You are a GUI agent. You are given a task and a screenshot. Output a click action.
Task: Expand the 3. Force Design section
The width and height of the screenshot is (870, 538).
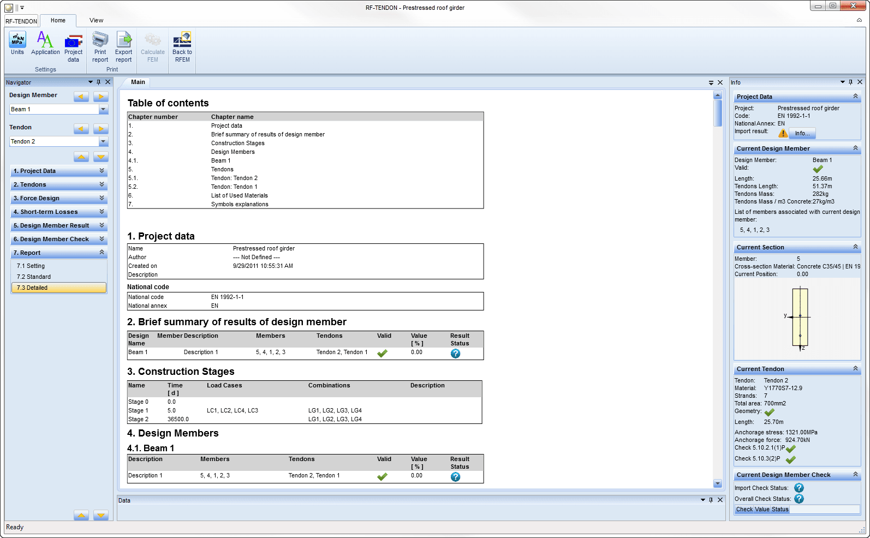click(59, 198)
